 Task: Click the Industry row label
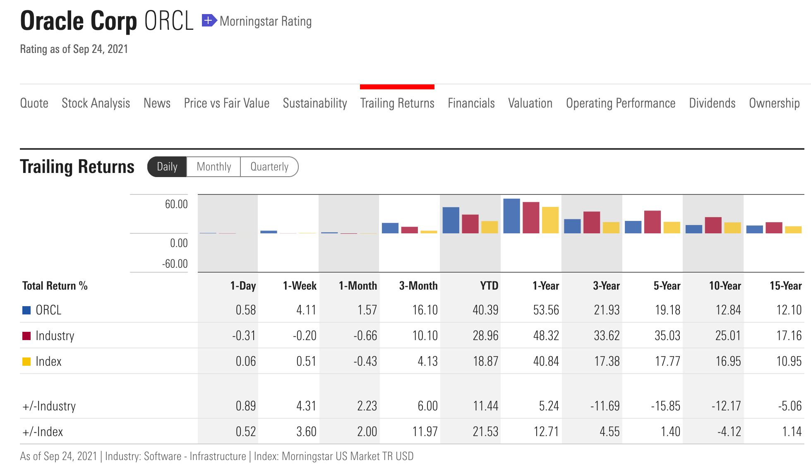[x=55, y=336]
